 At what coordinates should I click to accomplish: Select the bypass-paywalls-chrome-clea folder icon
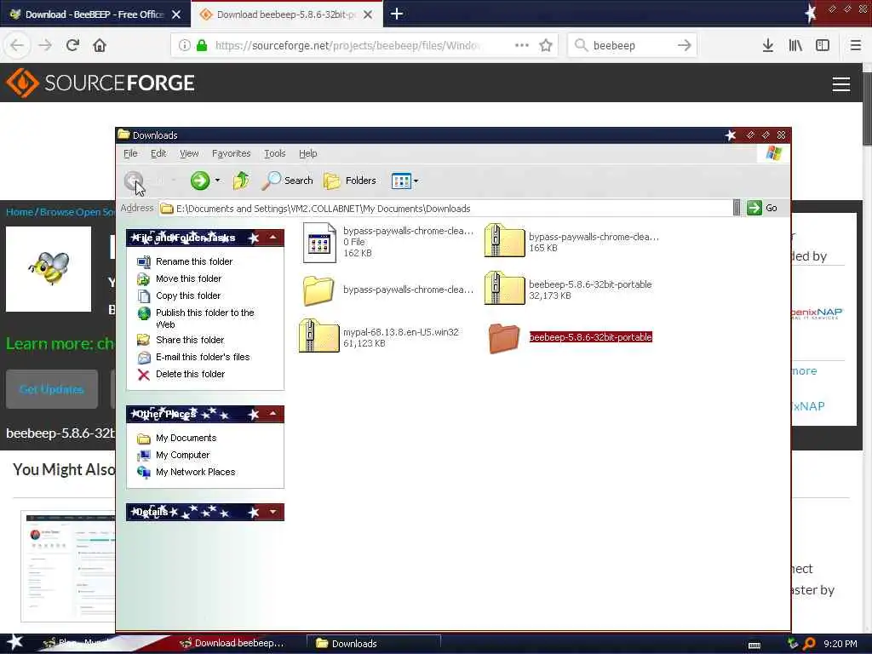point(318,290)
